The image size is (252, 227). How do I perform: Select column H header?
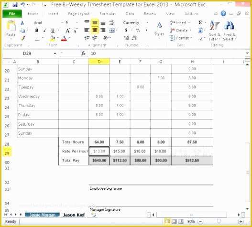coord(192,62)
